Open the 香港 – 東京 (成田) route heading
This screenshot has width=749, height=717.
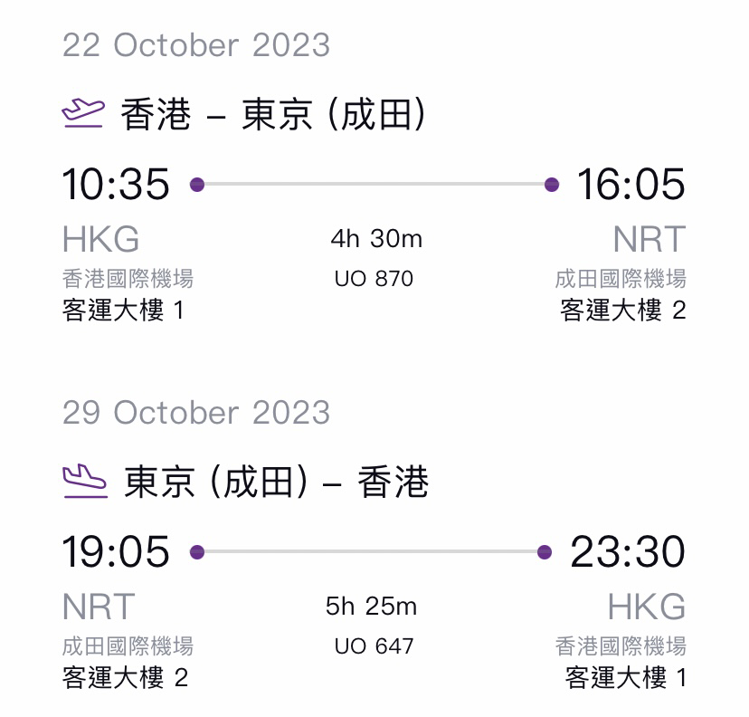pyautogui.click(x=272, y=114)
